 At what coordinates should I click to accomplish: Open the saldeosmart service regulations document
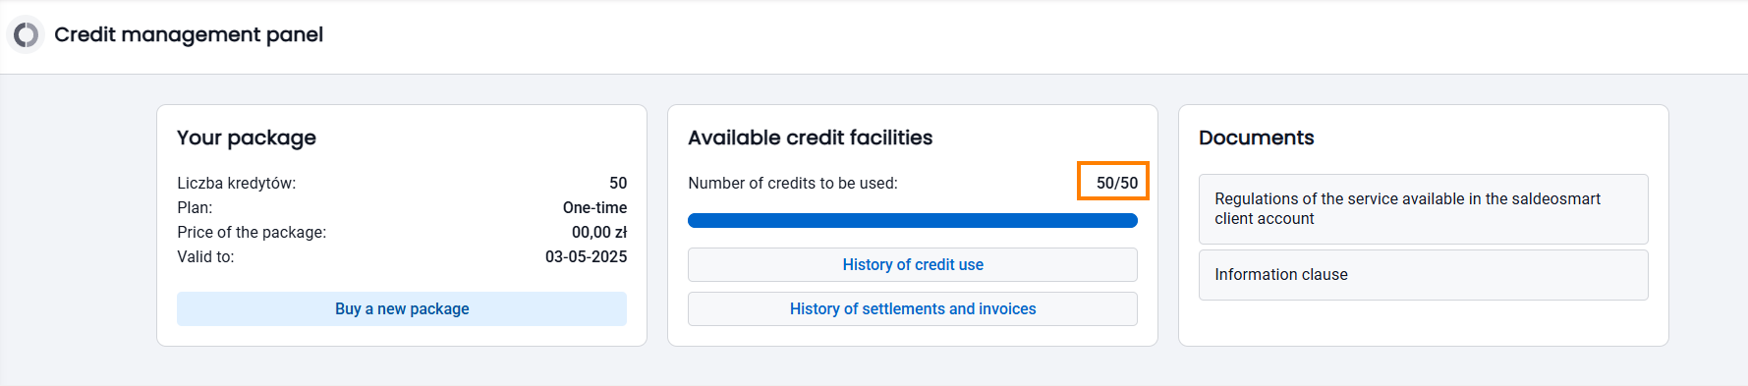click(1424, 209)
